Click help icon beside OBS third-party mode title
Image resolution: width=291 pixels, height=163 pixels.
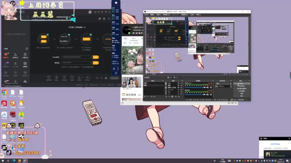pyautogui.click(x=85, y=27)
